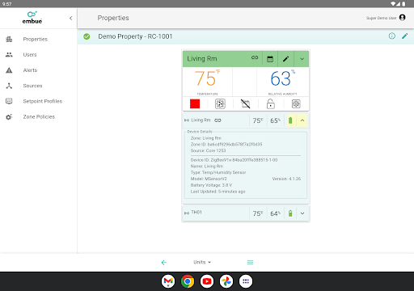The image size is (414, 291).
Task: Click the Living Rm device 65% humidity value
Action: pos(275,120)
